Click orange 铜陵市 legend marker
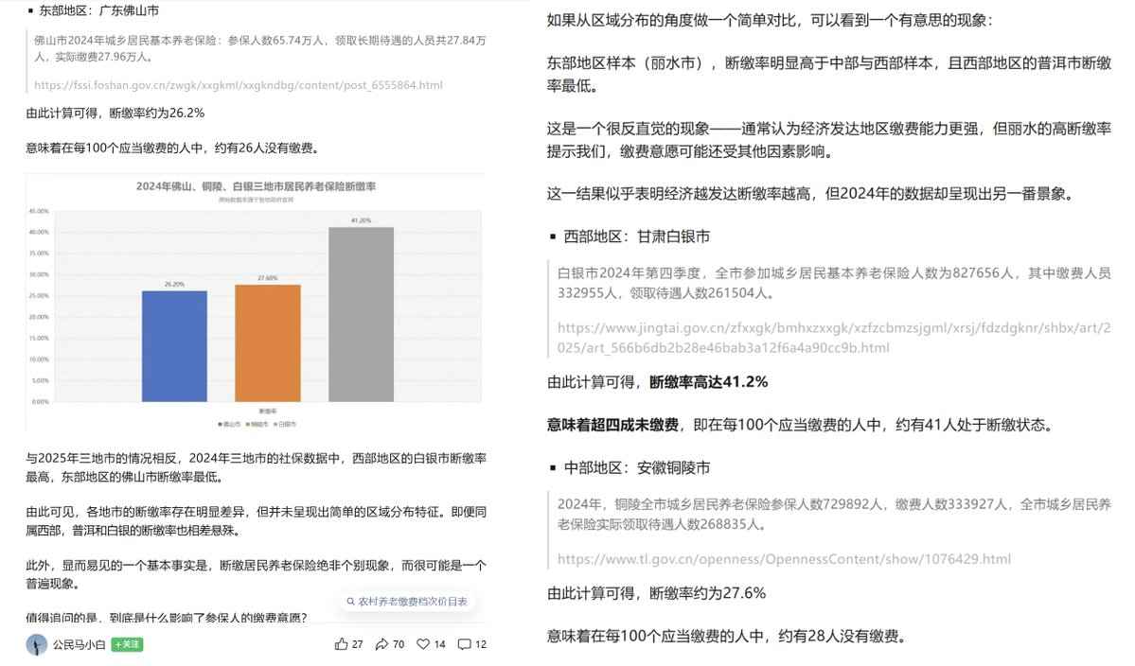The image size is (1135, 666). point(249,424)
